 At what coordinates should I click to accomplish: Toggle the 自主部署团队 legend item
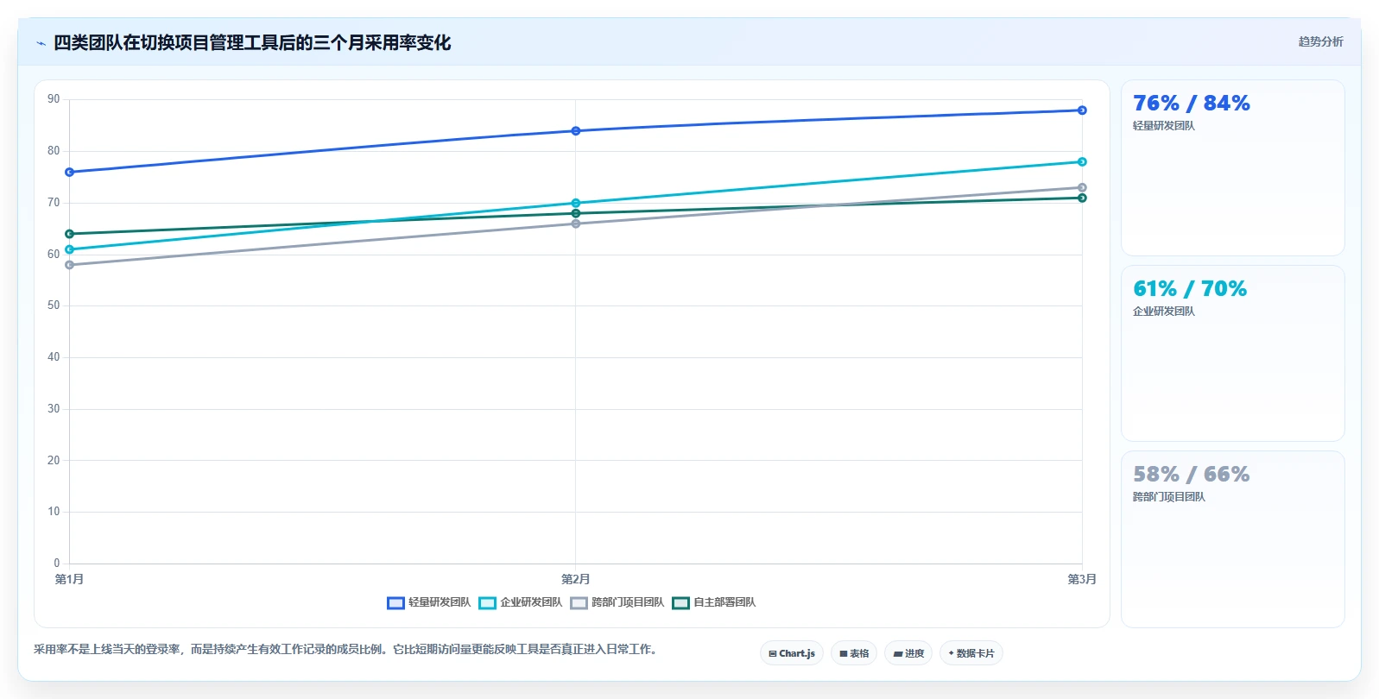tap(714, 602)
